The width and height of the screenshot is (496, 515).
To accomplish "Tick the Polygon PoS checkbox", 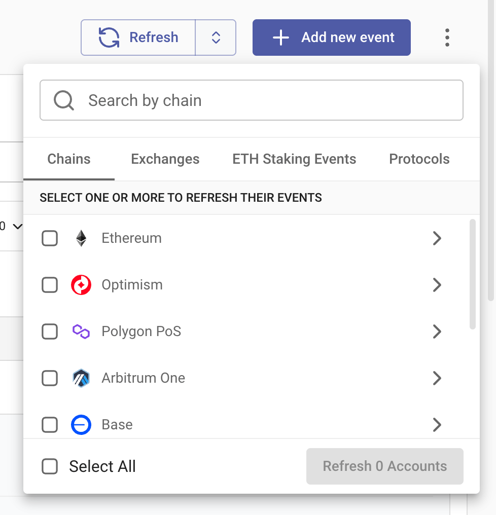I will [x=50, y=332].
